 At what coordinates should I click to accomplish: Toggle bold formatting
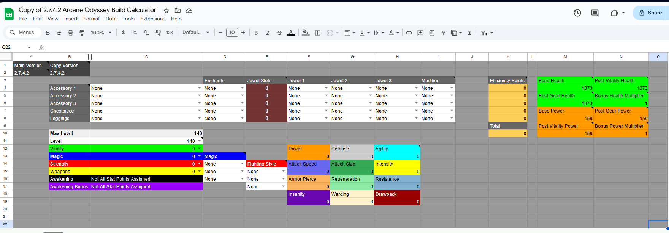[256, 33]
